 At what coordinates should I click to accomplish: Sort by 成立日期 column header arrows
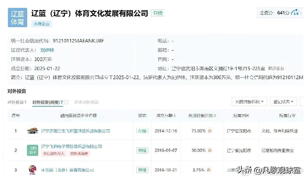[175, 115]
